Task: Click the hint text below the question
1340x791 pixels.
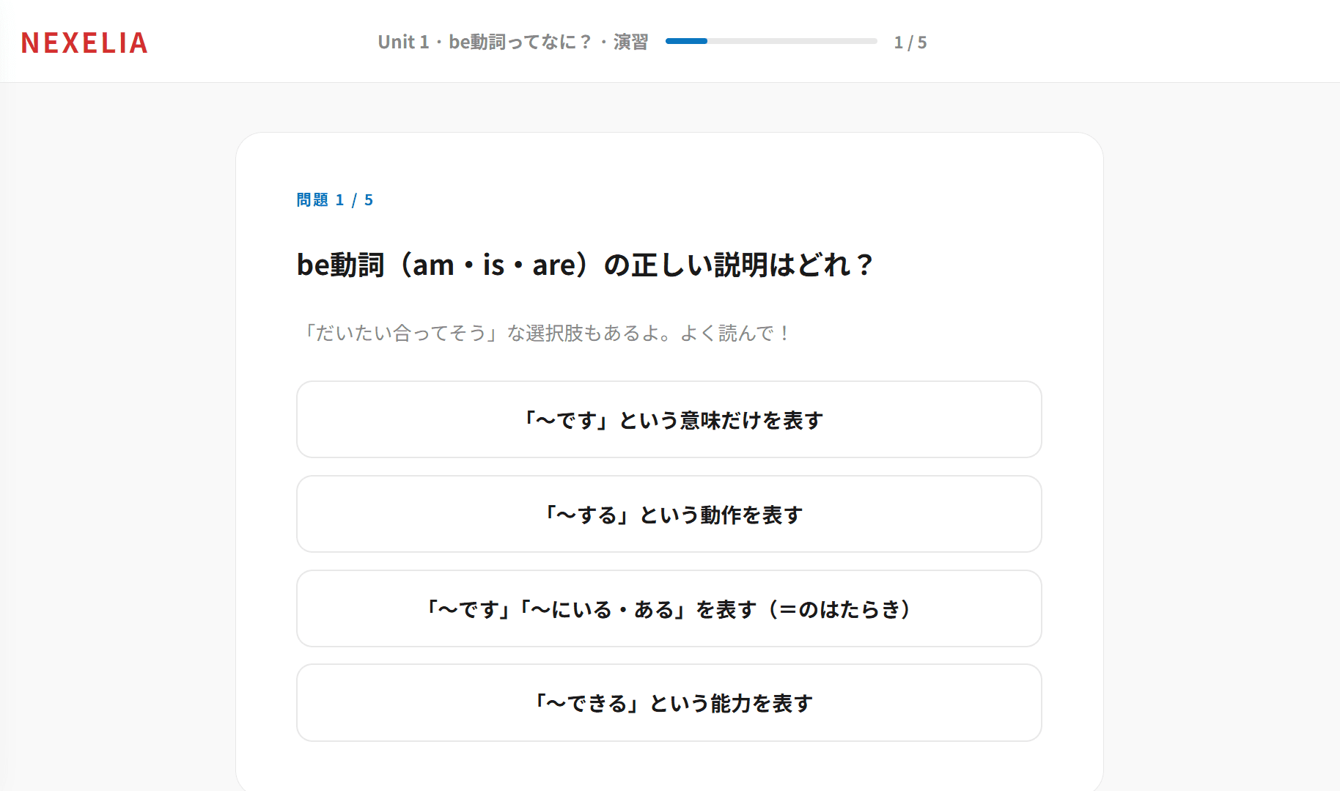Action: (544, 332)
